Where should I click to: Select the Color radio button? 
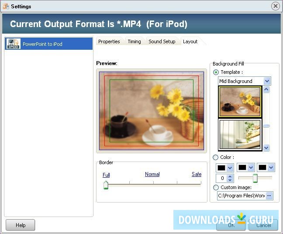click(x=215, y=157)
